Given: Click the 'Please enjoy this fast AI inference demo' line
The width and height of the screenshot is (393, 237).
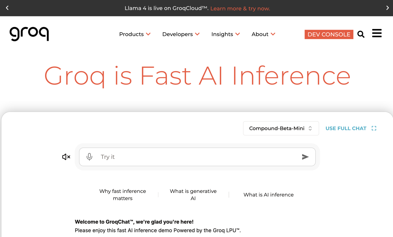Looking at the screenshot, I should pos(158,231).
